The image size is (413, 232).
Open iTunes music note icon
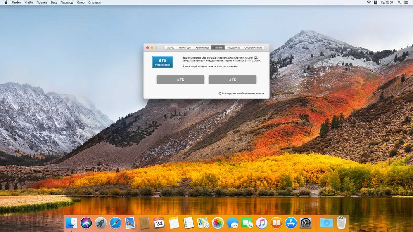[261, 223]
